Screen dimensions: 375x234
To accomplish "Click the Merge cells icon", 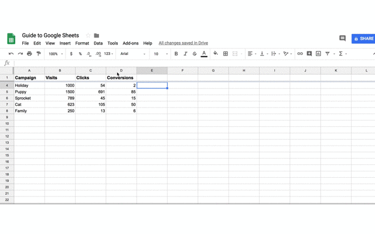I will (235, 54).
